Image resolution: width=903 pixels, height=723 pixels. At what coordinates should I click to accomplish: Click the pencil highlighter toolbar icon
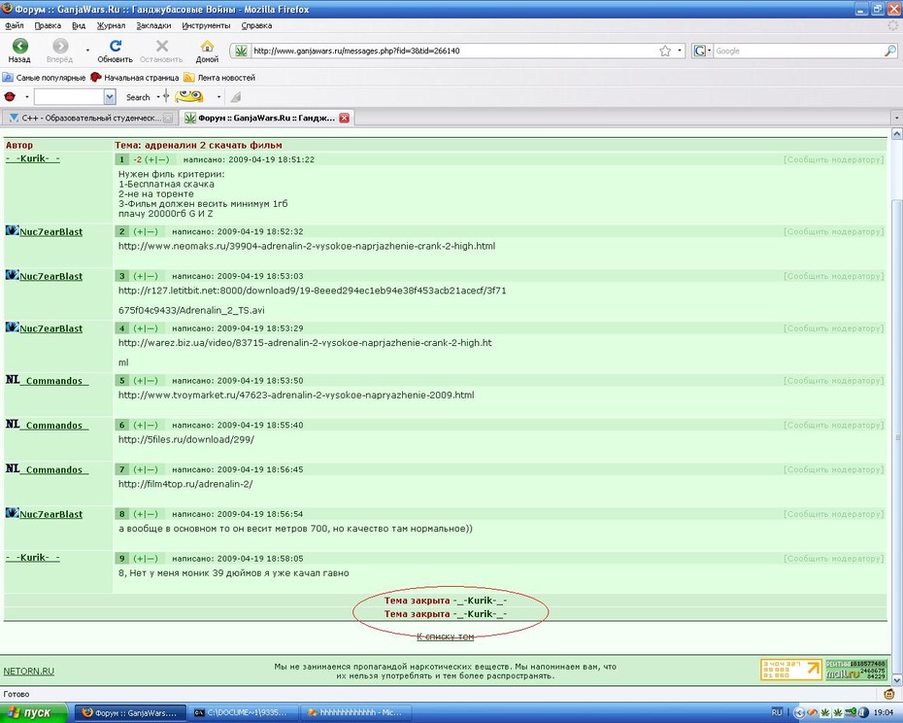(236, 97)
